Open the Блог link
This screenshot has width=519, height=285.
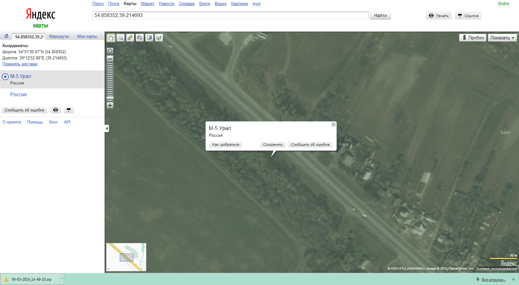(x=54, y=122)
